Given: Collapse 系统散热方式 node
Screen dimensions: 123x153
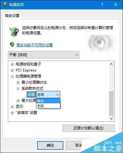Looking at the screenshot, I should 18,88.
